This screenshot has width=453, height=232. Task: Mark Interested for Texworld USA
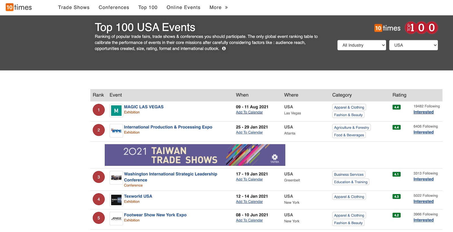click(x=423, y=201)
